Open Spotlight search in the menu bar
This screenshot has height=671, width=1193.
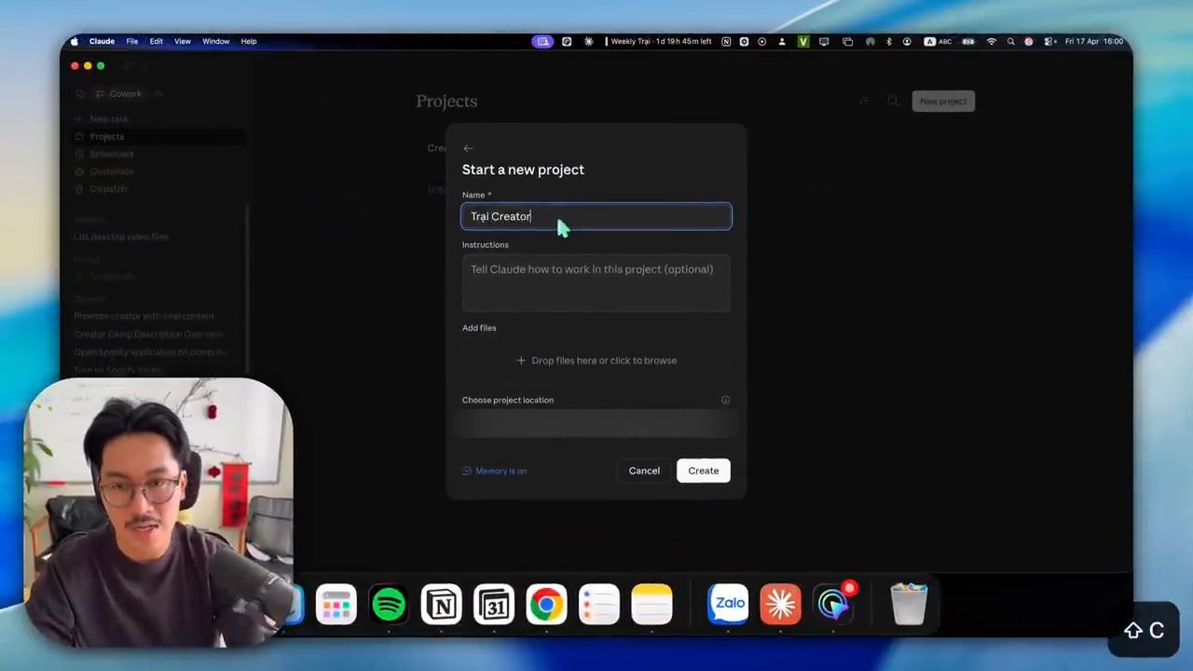[x=1010, y=41]
